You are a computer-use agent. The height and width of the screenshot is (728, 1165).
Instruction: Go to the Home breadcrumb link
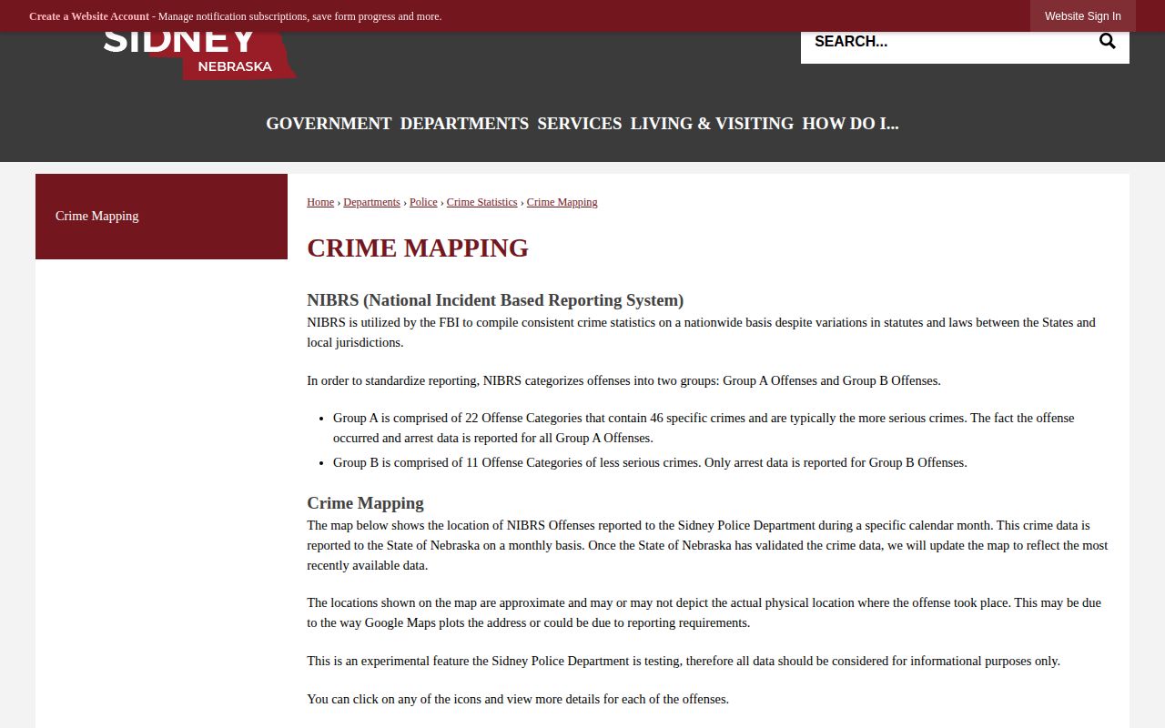[320, 202]
